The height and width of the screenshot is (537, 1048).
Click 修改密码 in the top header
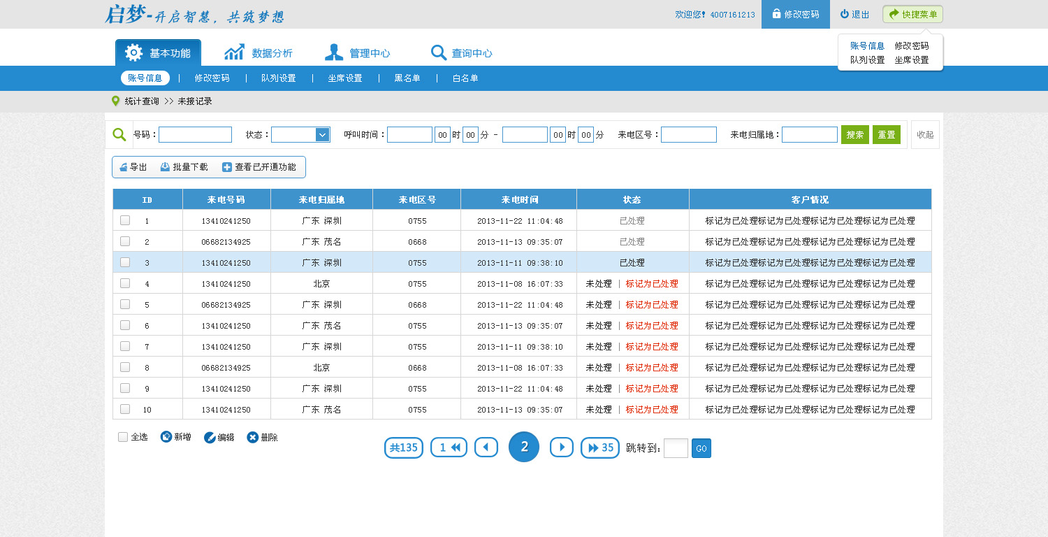(x=796, y=14)
